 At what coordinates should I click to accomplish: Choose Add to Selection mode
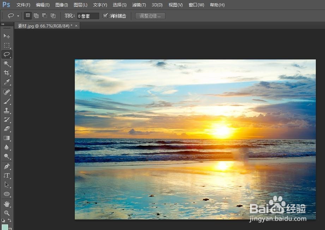(x=36, y=16)
